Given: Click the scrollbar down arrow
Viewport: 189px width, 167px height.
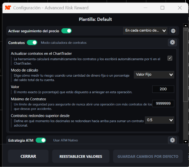Looking at the screenshot, I should (186, 142).
